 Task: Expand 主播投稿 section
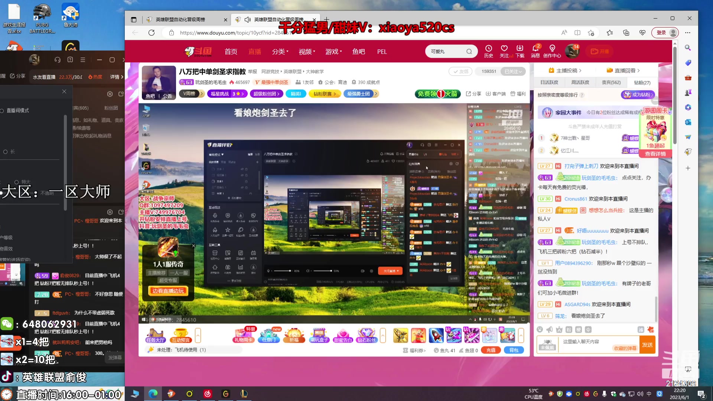point(565,71)
